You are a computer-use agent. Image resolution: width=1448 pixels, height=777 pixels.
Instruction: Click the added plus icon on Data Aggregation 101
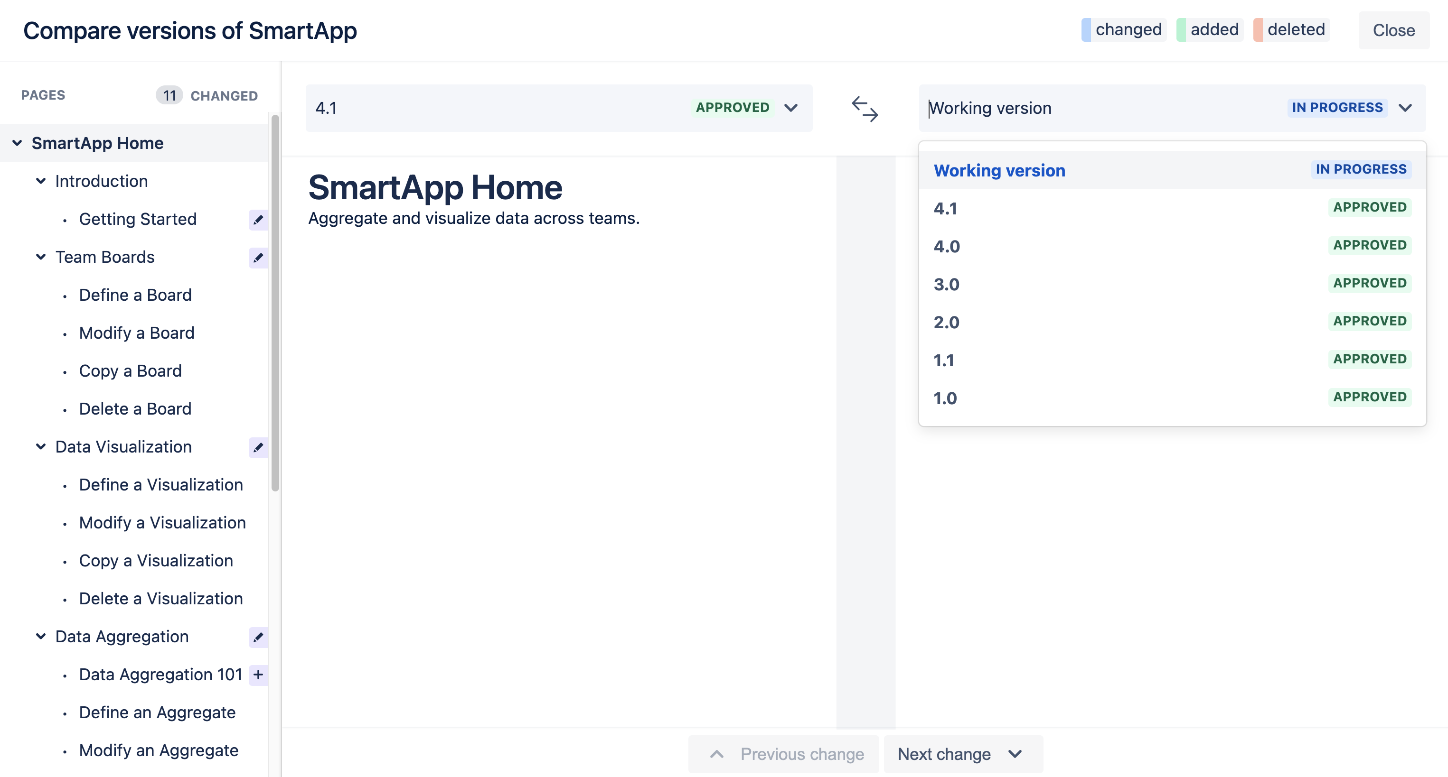(x=258, y=675)
